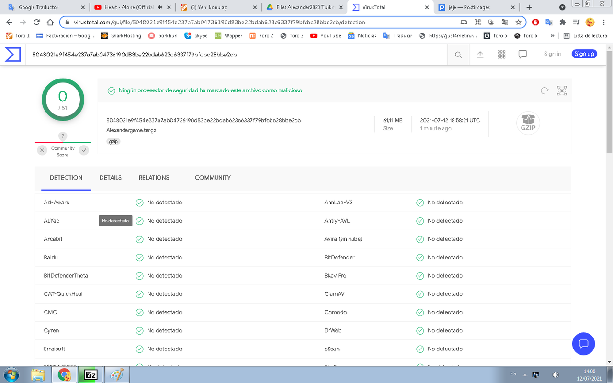Open the VirusTotal apps grid icon
This screenshot has height=383, width=613.
click(x=501, y=55)
